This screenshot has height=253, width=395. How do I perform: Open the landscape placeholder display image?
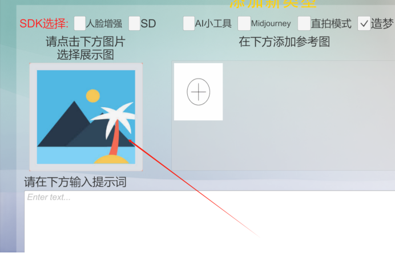coord(86,117)
